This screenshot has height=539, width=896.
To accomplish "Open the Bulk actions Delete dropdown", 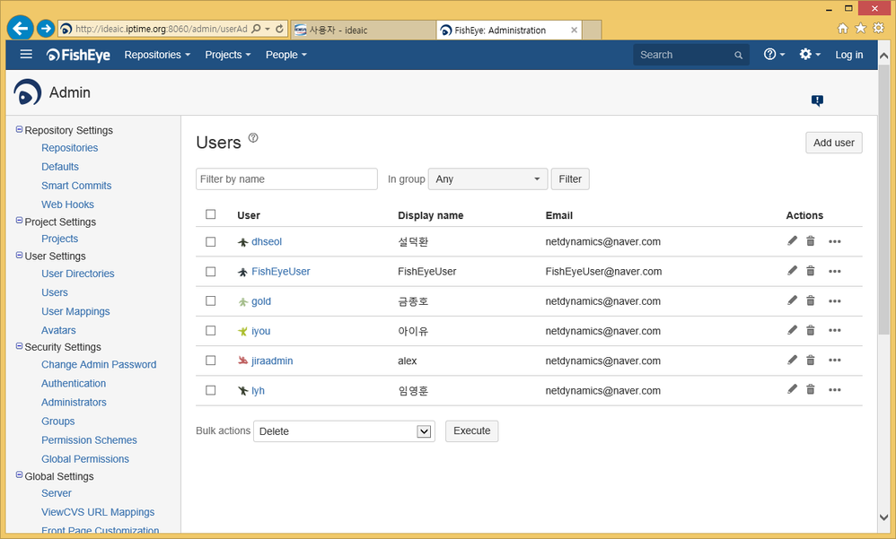I will tap(344, 430).
